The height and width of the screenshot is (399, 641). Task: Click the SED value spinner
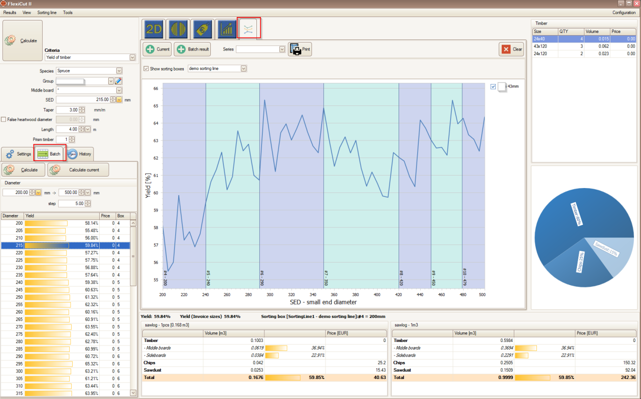click(x=113, y=100)
